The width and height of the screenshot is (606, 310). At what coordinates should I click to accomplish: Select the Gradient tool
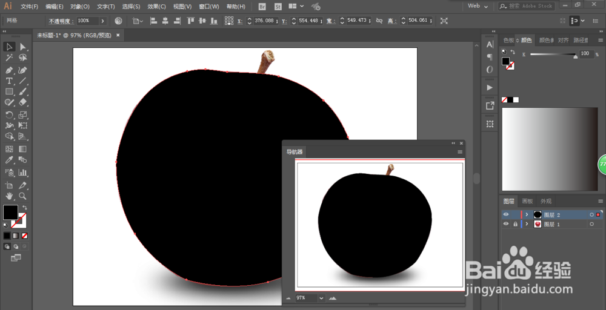click(23, 149)
